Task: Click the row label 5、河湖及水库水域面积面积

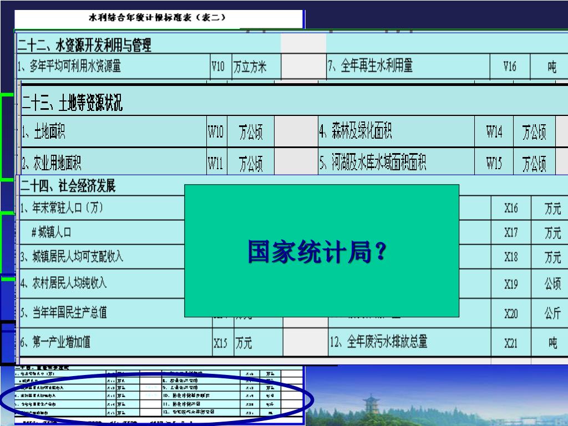Action: [x=373, y=162]
